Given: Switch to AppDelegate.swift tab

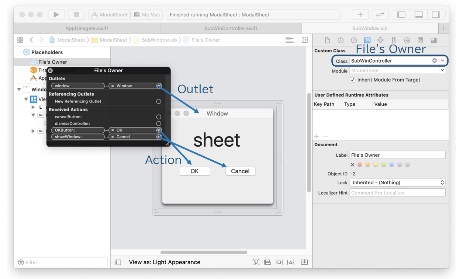Looking at the screenshot, I should 87,28.
